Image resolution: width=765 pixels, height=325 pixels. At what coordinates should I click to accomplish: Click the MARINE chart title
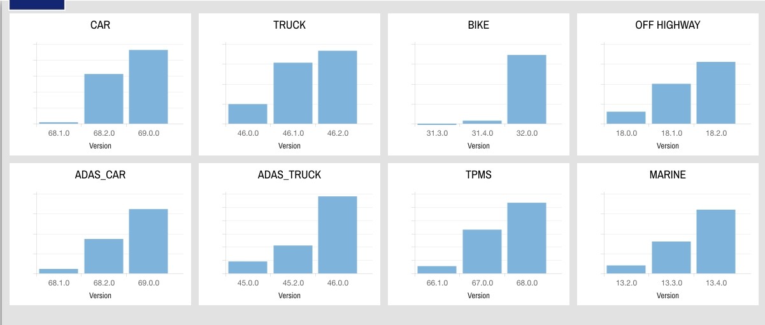click(x=668, y=175)
